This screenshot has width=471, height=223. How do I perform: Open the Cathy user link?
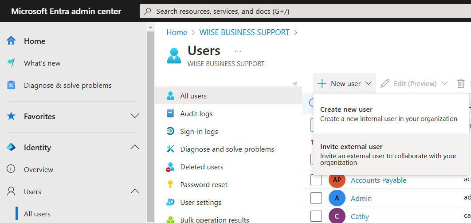click(x=360, y=216)
